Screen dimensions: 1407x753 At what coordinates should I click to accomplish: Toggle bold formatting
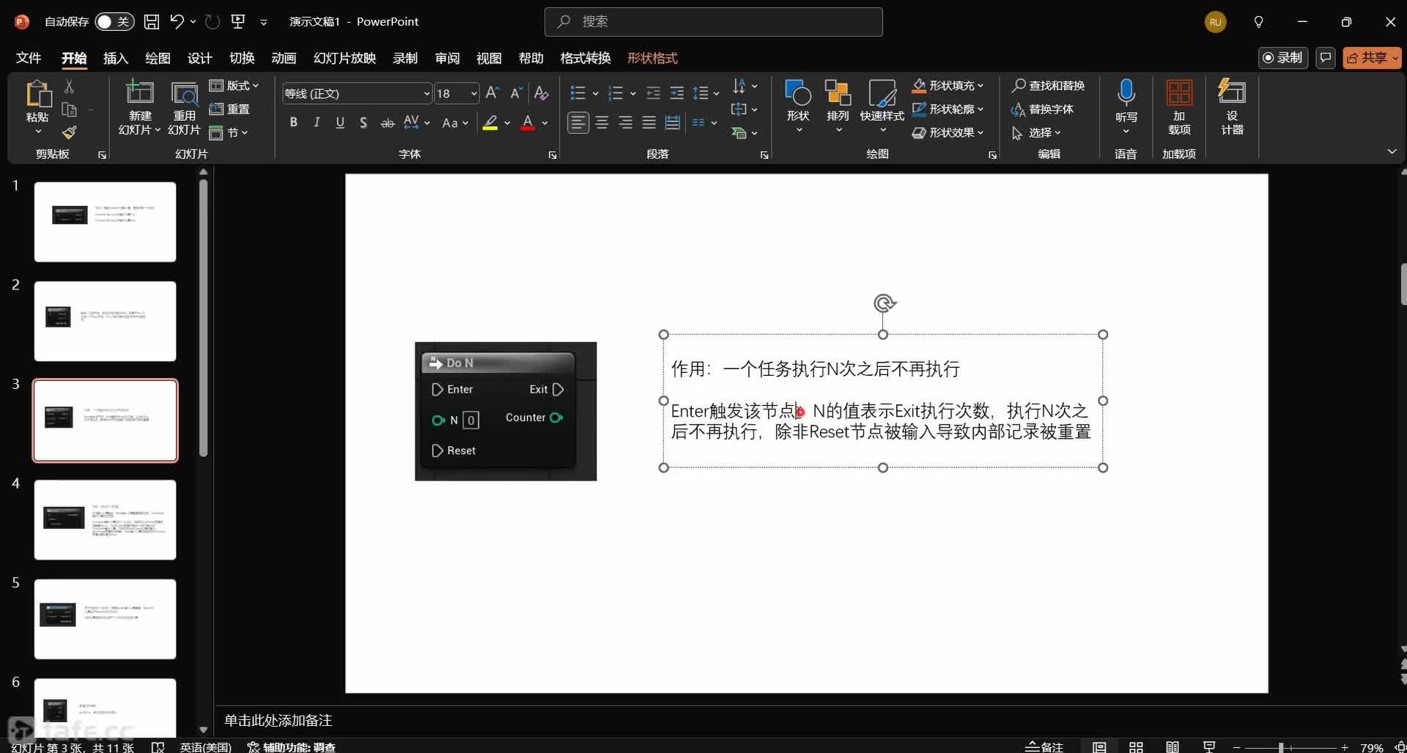(293, 122)
